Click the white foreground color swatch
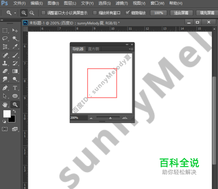This screenshot has width=218, height=189. [x=7, y=114]
